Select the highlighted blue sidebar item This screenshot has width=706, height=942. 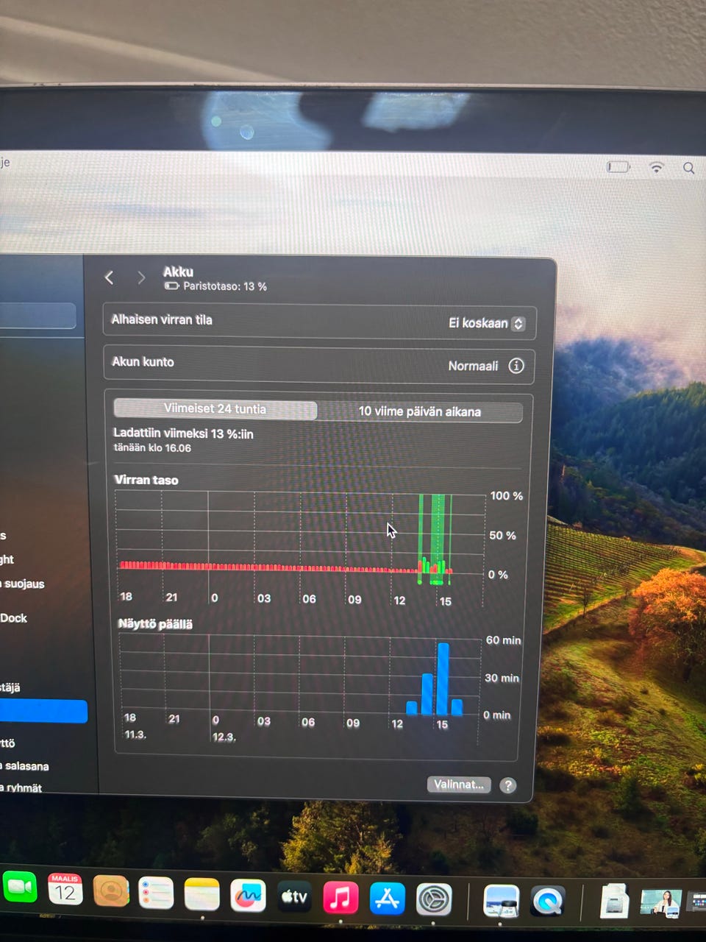[43, 712]
